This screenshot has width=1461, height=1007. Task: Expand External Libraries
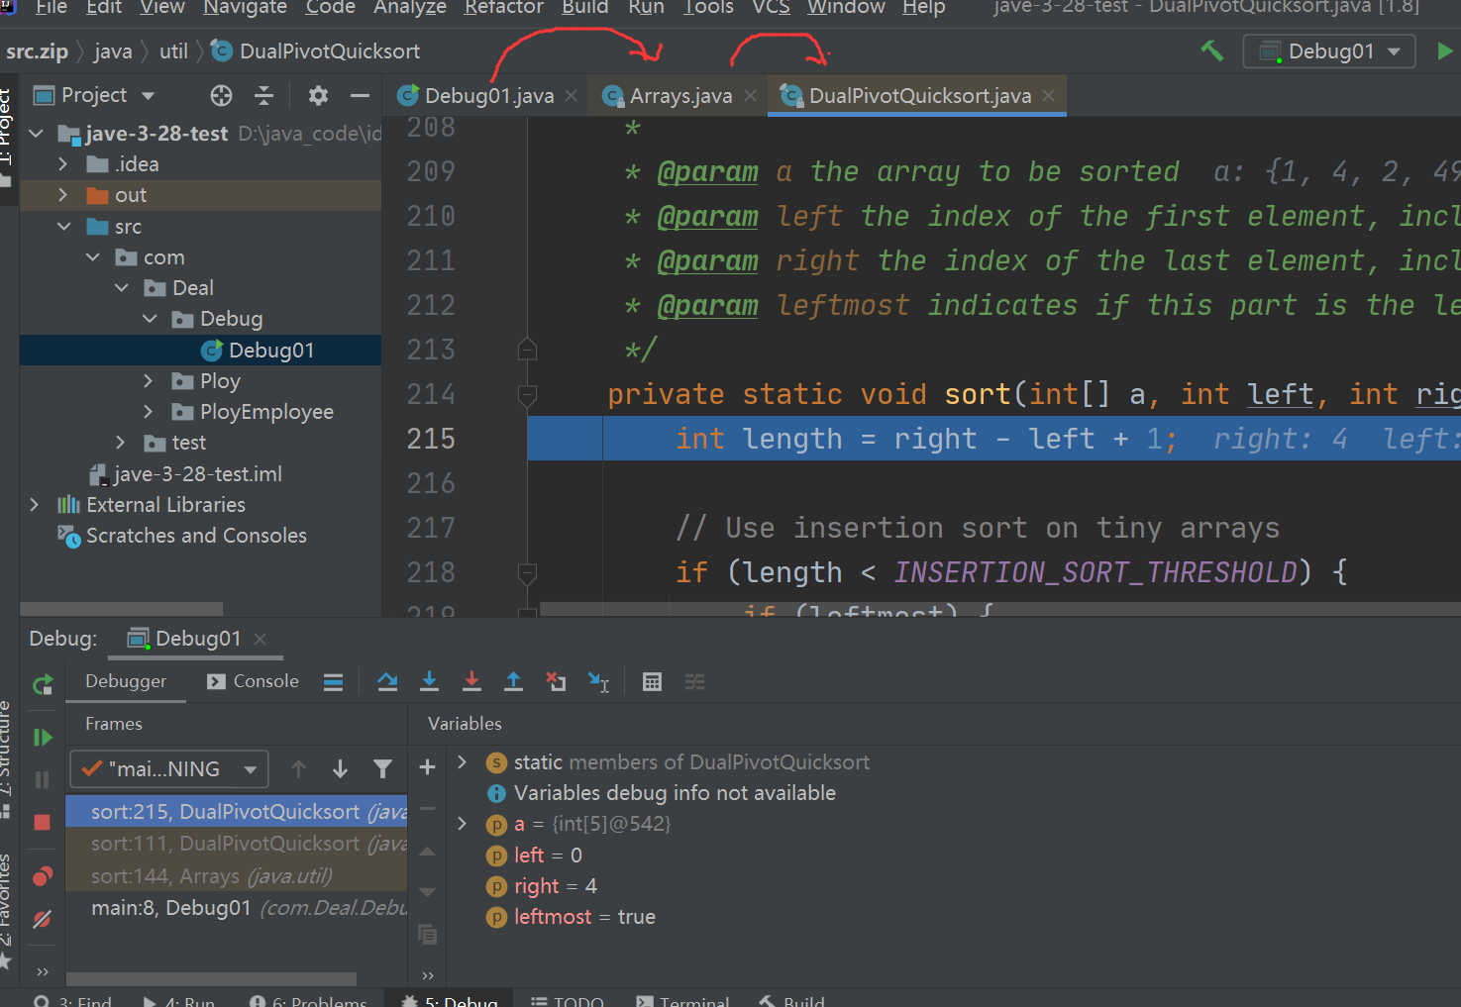pyautogui.click(x=35, y=505)
